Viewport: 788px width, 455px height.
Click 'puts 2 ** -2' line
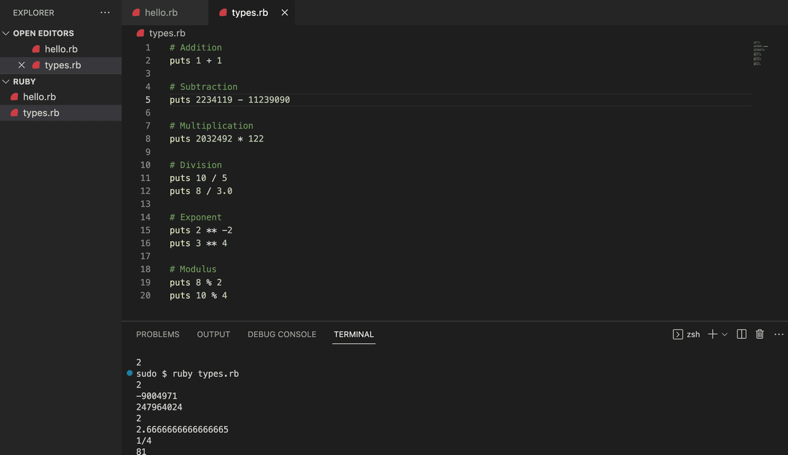click(201, 230)
